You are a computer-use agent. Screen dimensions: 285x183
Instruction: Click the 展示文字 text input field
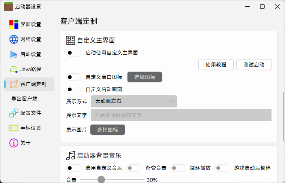pyautogui.click(x=181, y=115)
